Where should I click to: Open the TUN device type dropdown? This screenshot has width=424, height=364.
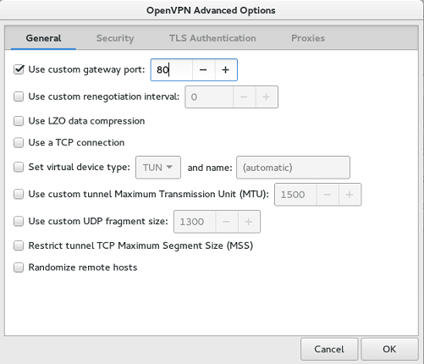pyautogui.click(x=158, y=168)
